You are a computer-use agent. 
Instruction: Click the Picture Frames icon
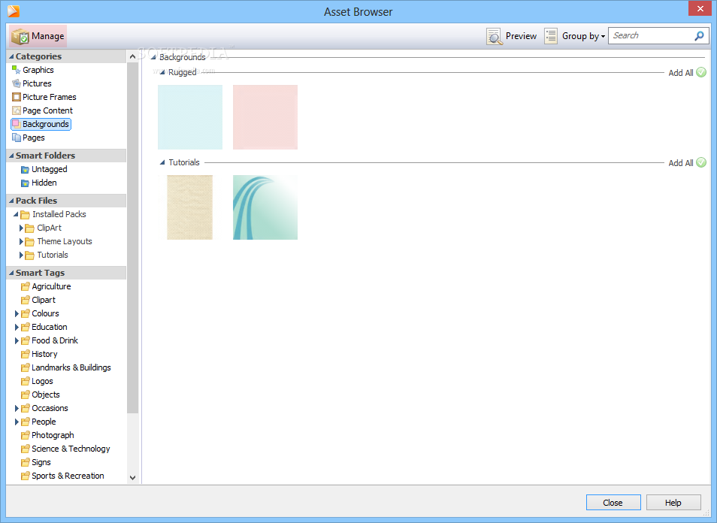[x=17, y=97]
